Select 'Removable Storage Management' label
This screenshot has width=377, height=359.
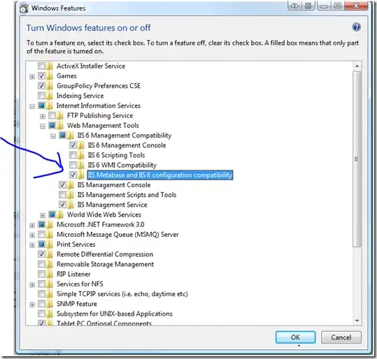click(105, 265)
